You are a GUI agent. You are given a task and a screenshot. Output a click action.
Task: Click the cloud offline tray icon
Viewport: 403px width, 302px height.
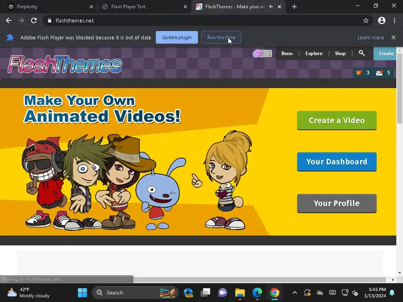[x=320, y=293]
